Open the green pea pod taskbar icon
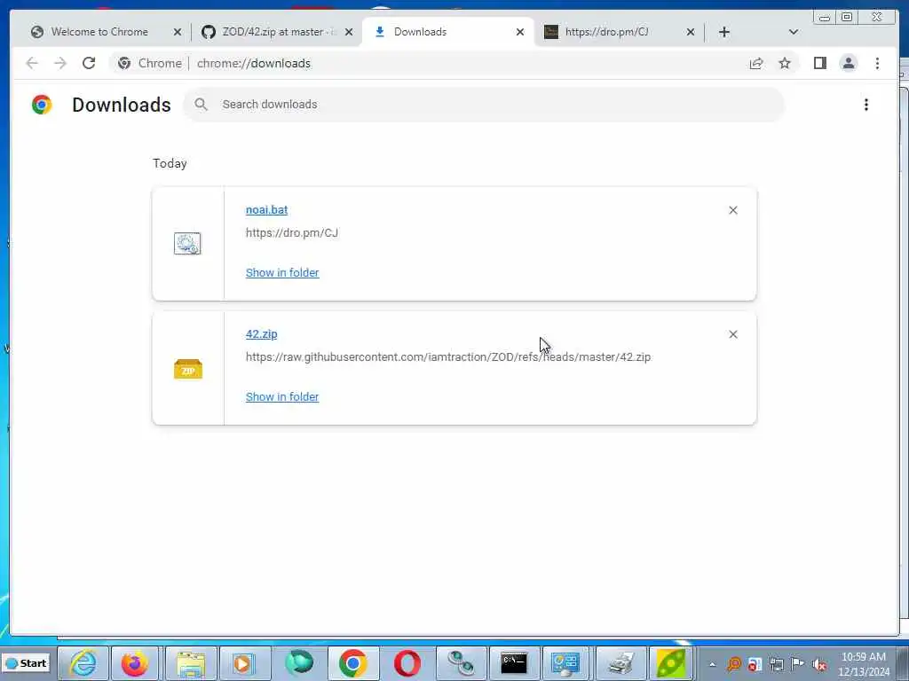 (x=670, y=663)
